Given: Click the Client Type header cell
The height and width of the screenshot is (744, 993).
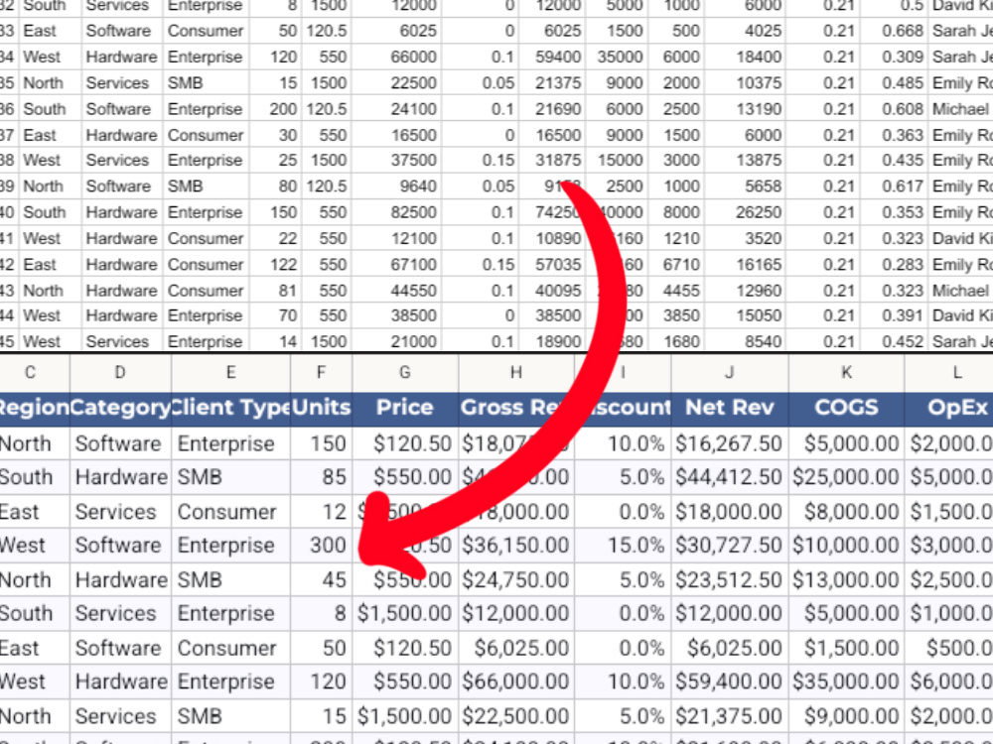Looking at the screenshot, I should tap(230, 408).
